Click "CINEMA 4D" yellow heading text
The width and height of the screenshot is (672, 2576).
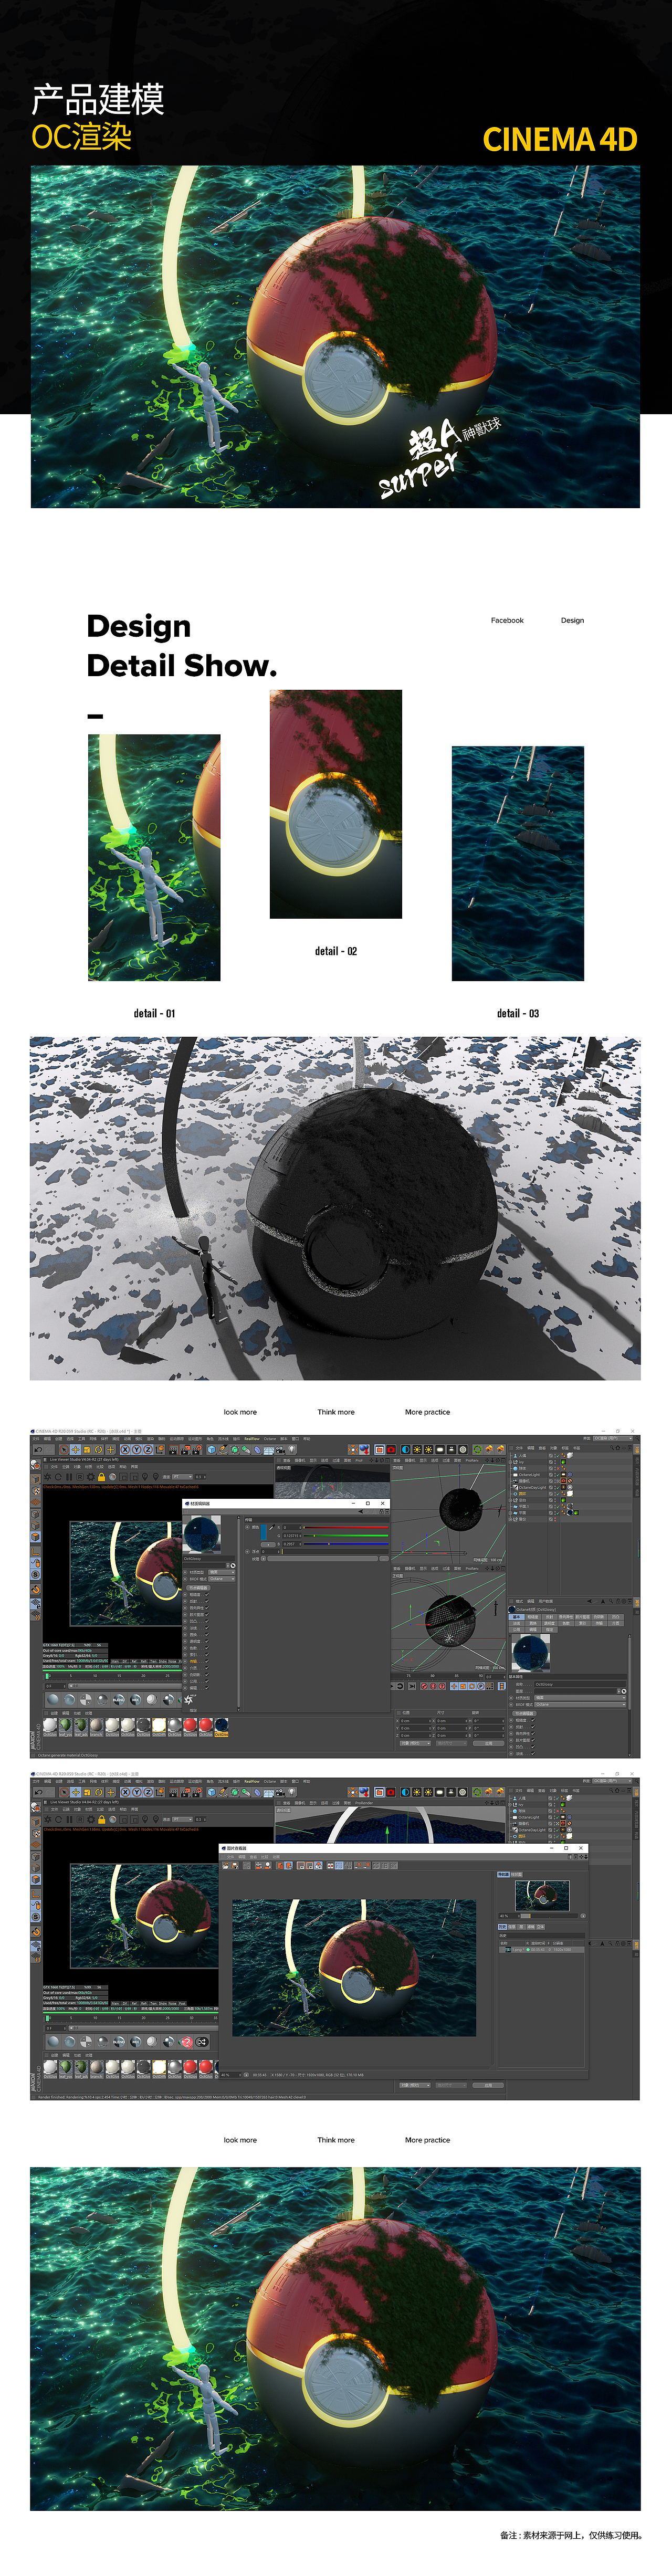(560, 139)
